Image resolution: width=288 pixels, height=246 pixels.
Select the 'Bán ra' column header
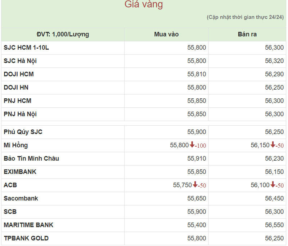point(247,35)
